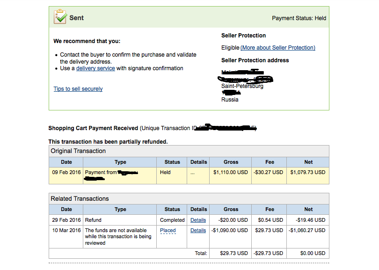The width and height of the screenshot is (379, 270).
Task: Select the Related Transactions section header
Action: pyautogui.click(x=80, y=199)
